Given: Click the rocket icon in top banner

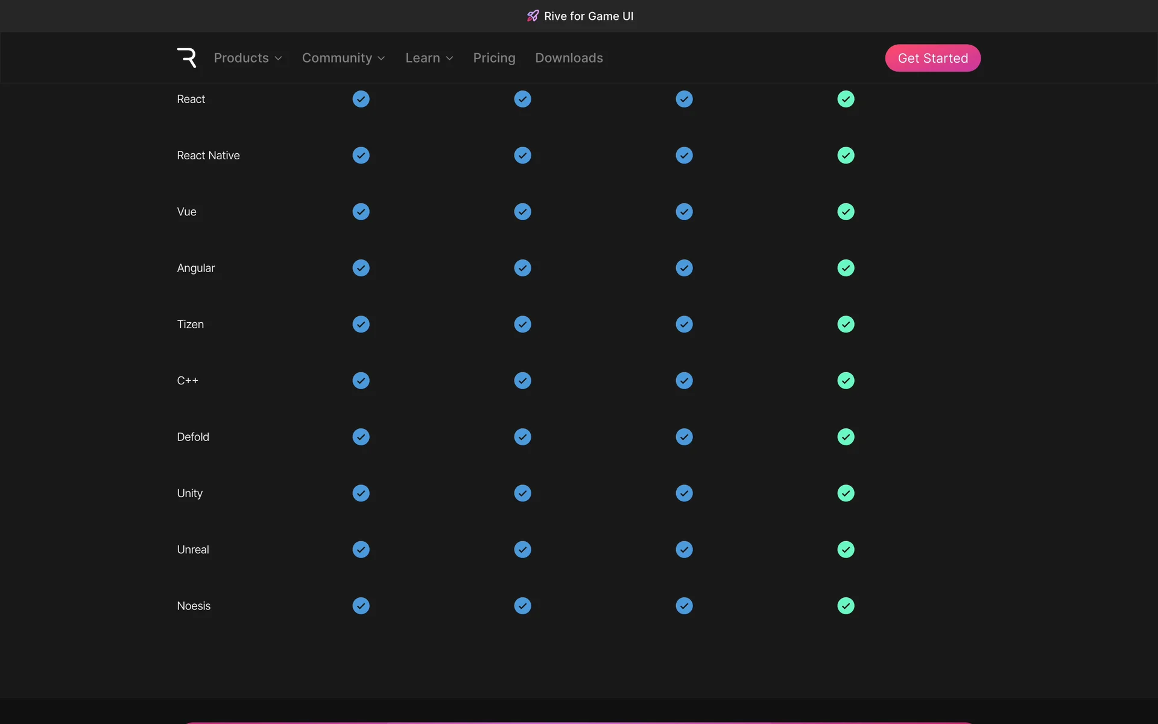Looking at the screenshot, I should click(533, 16).
